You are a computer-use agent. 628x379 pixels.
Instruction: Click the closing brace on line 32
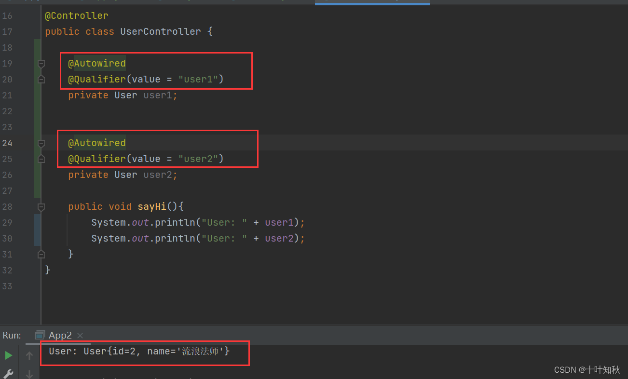pos(48,271)
